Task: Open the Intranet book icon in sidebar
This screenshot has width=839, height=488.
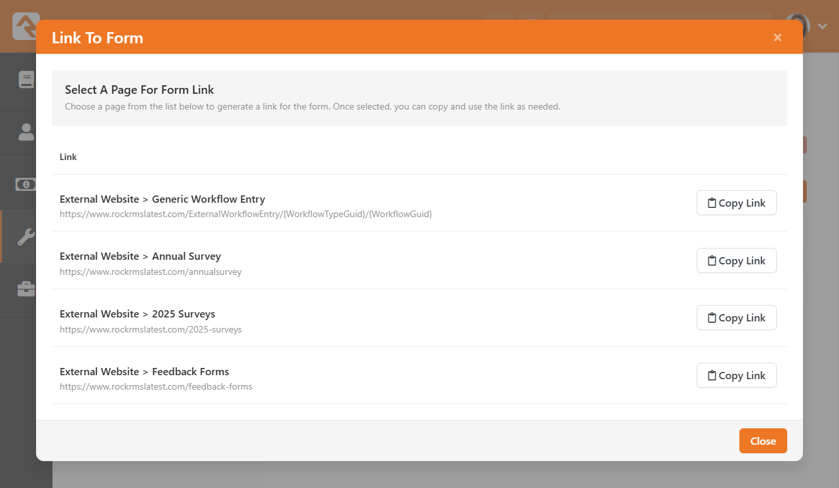Action: 26,79
